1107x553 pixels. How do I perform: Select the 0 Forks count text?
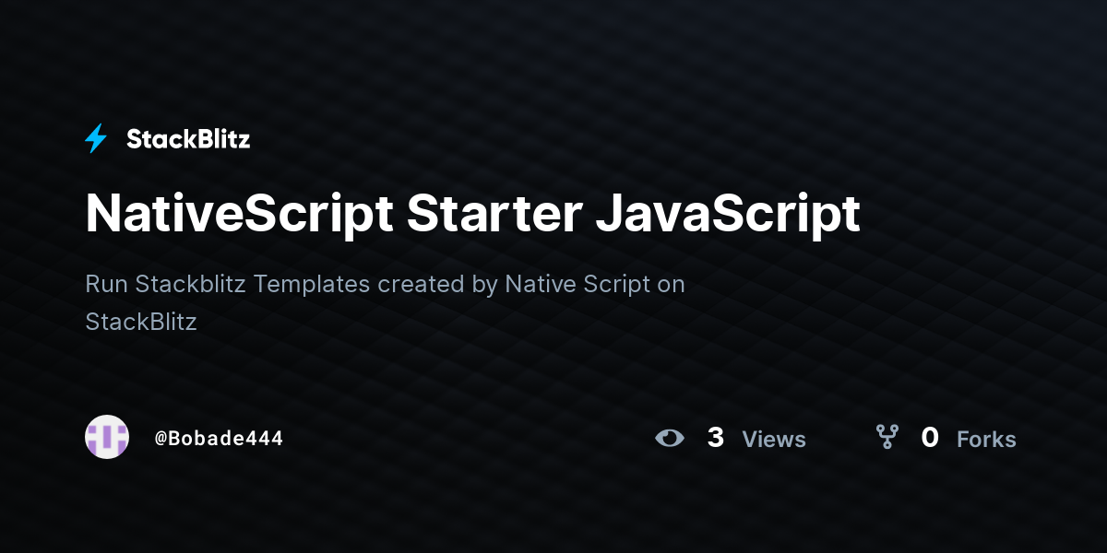930,439
